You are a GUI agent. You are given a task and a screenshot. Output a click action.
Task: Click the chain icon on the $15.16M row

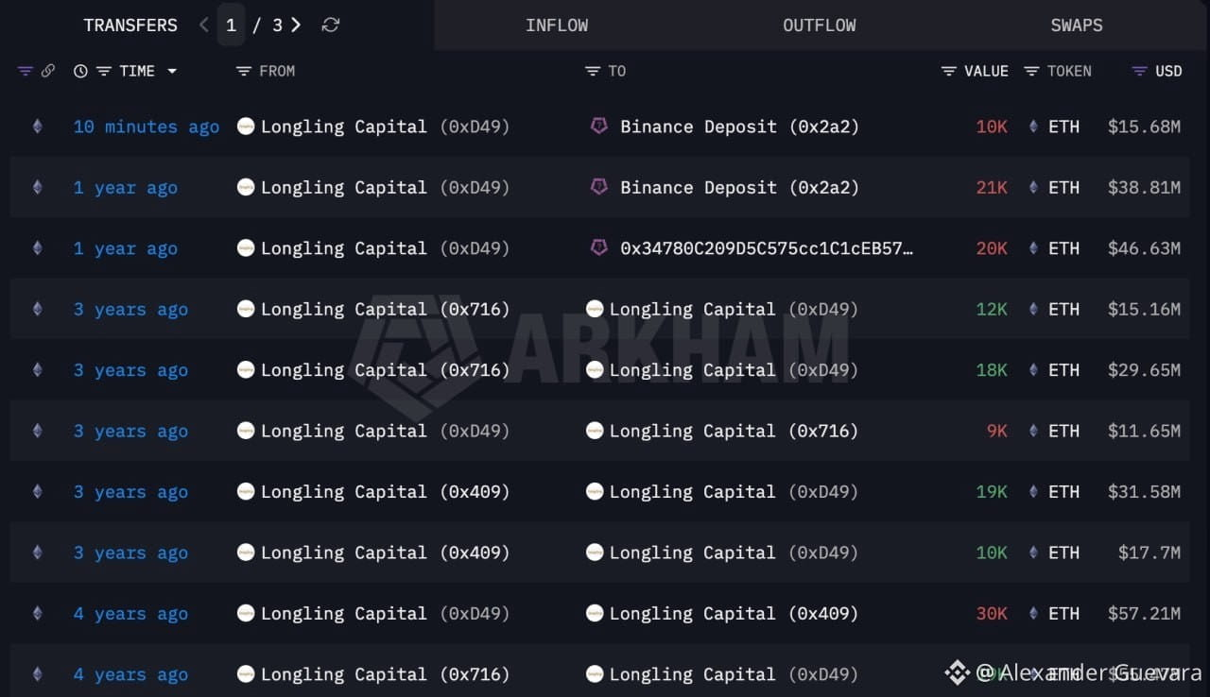click(38, 309)
